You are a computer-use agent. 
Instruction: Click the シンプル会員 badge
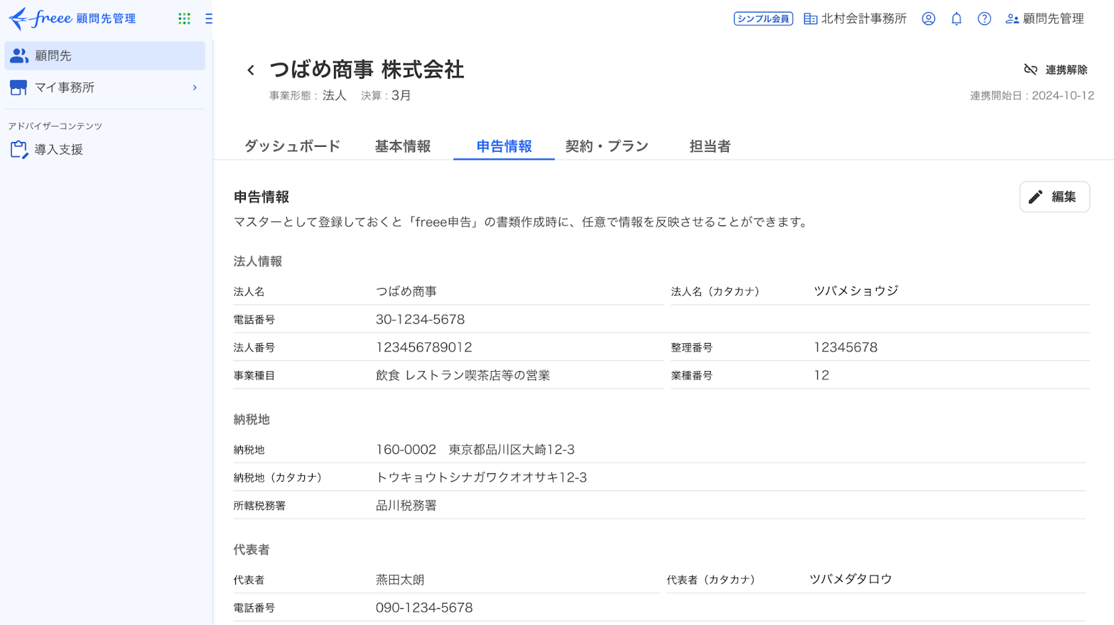tap(763, 19)
